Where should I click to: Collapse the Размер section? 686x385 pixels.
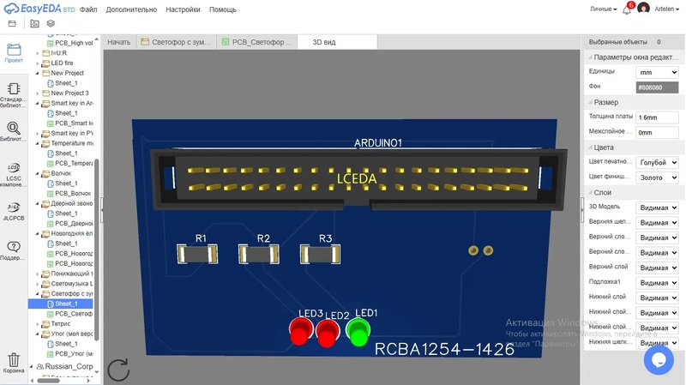590,102
